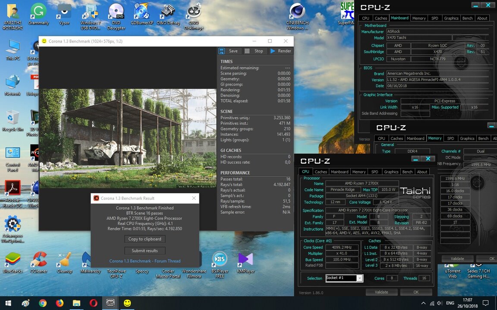Screen dimensions: 497x310
Task: Click the ENG language indicator
Action: coord(450,303)
